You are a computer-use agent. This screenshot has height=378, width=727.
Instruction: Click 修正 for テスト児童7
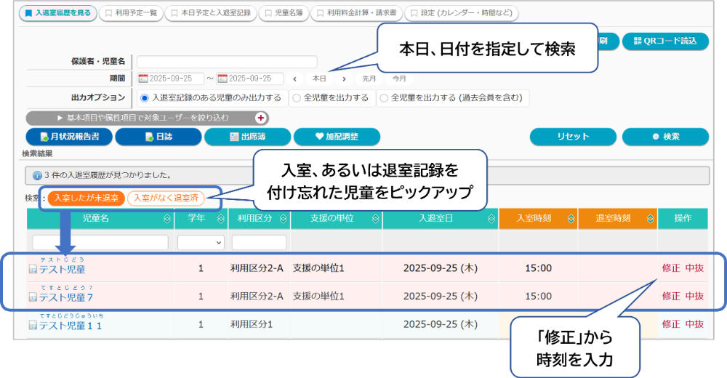(670, 296)
